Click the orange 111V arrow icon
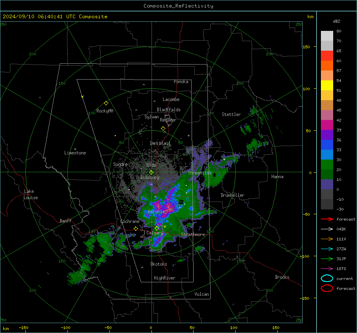 pyautogui.click(x=327, y=239)
